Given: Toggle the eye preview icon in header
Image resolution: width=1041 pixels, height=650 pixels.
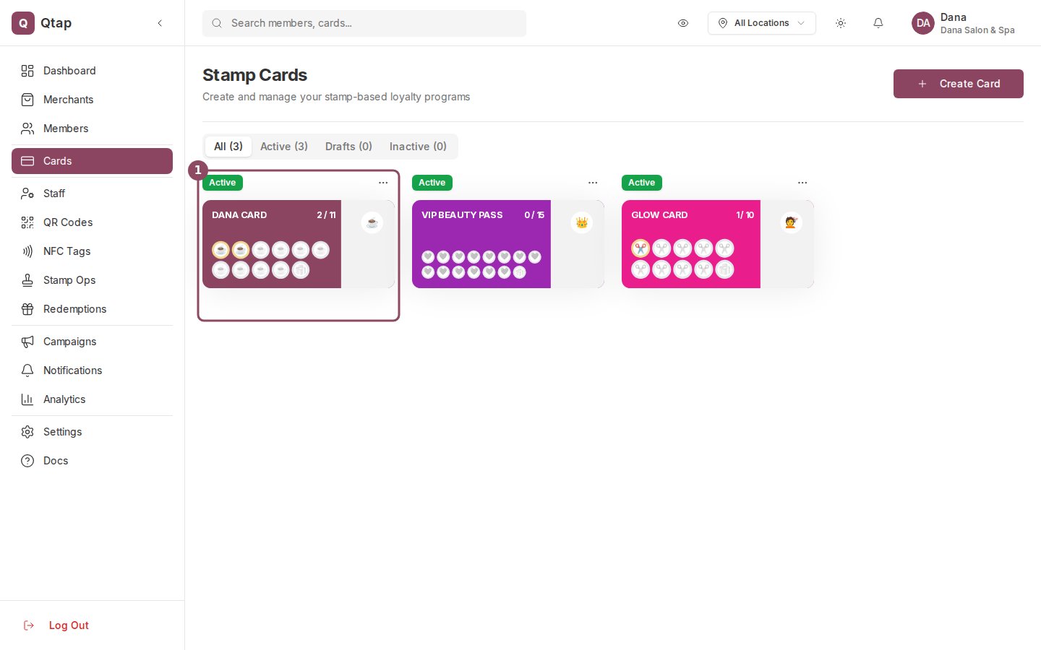Looking at the screenshot, I should 683,23.
